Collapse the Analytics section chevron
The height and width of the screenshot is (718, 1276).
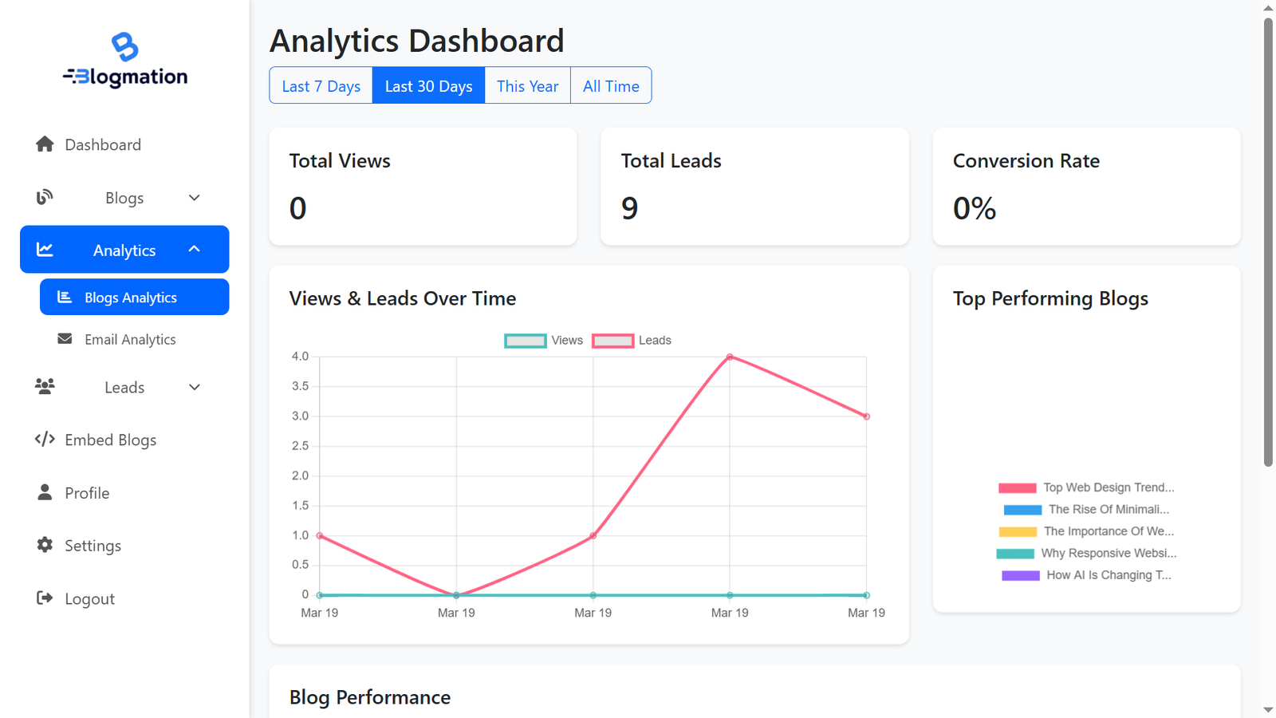click(194, 249)
